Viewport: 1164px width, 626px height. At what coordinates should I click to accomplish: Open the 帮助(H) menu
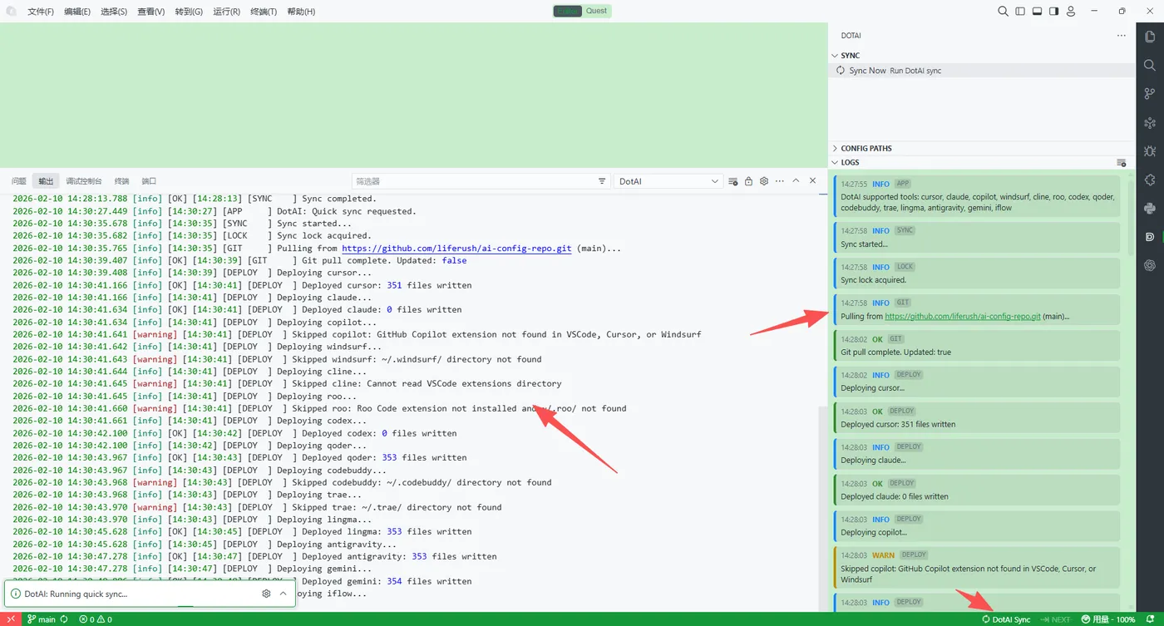(301, 12)
